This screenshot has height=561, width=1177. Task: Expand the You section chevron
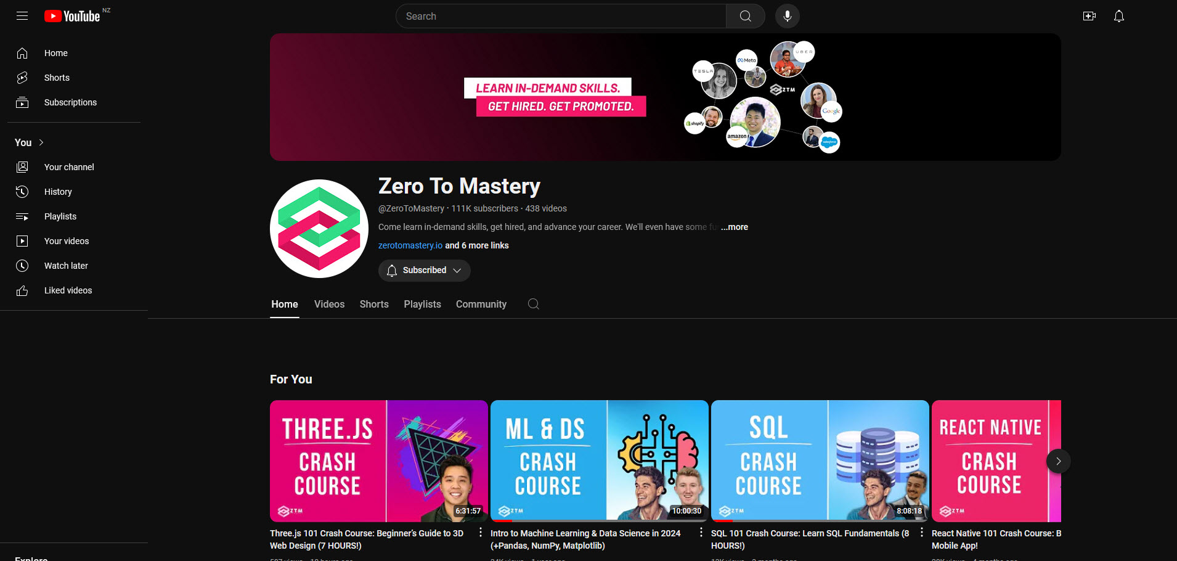[x=41, y=142]
